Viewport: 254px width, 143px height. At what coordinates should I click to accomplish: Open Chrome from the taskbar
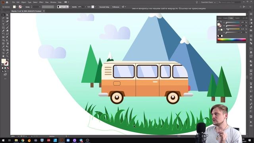point(23,140)
